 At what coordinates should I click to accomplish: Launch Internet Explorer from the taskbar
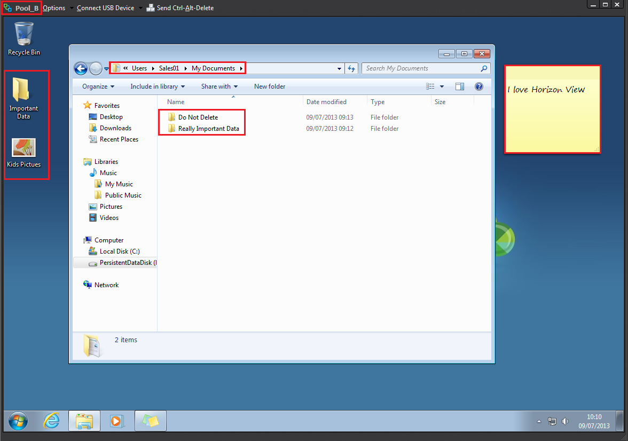tap(51, 421)
